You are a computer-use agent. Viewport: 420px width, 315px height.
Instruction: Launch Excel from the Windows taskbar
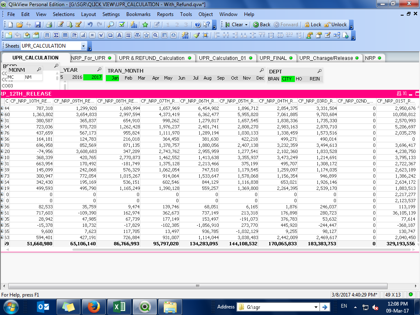pos(119,306)
